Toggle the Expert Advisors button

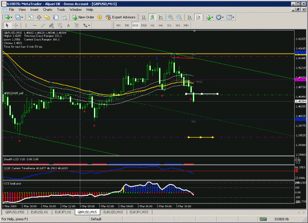click(x=120, y=17)
